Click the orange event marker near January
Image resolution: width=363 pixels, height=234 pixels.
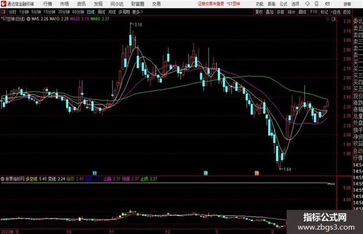[257, 173]
